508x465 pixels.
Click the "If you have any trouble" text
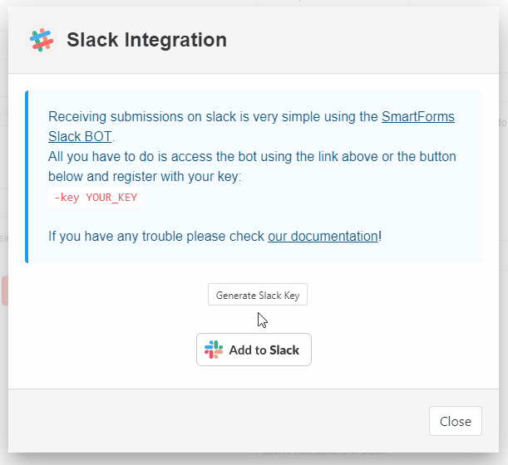[x=156, y=236]
